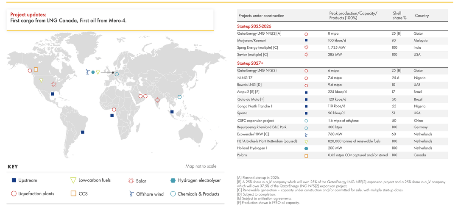The image size is (458, 207).
Task: Select the 'KEY' legend heading
Action: click(13, 167)
